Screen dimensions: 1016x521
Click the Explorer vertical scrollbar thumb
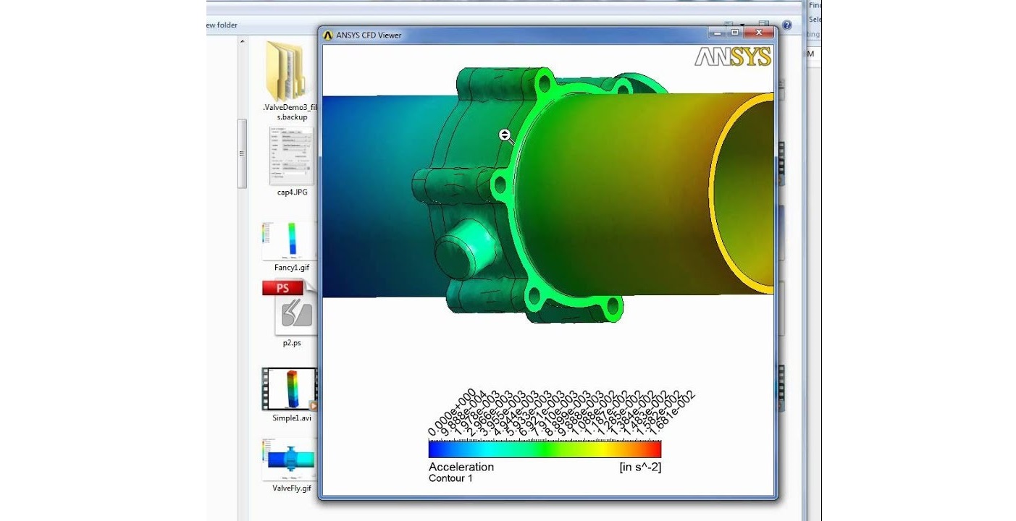(x=242, y=153)
